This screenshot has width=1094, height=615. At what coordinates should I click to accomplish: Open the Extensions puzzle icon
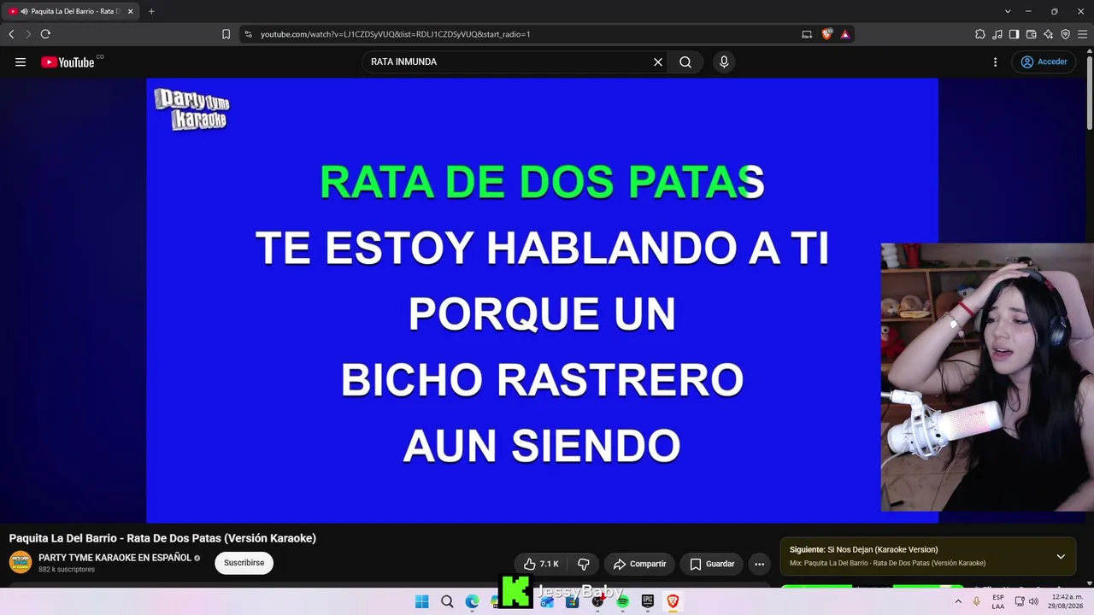pyautogui.click(x=980, y=34)
